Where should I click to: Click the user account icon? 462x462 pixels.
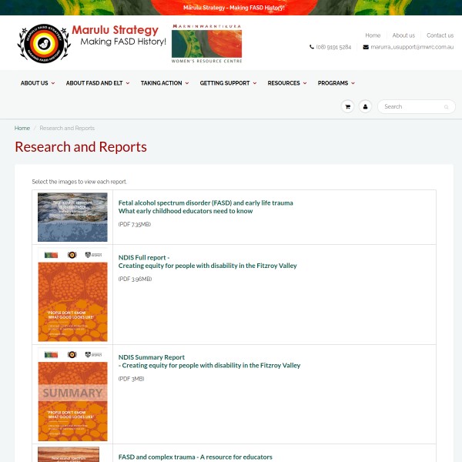[x=365, y=107]
